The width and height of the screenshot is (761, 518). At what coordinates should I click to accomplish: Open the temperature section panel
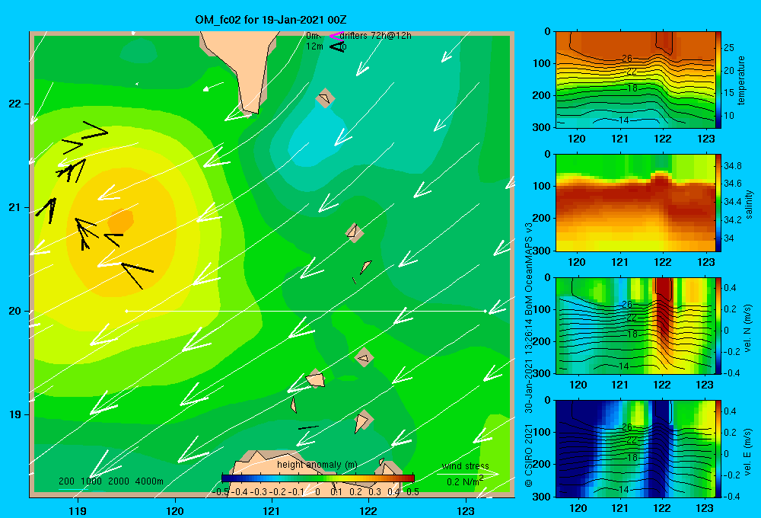pos(635,80)
